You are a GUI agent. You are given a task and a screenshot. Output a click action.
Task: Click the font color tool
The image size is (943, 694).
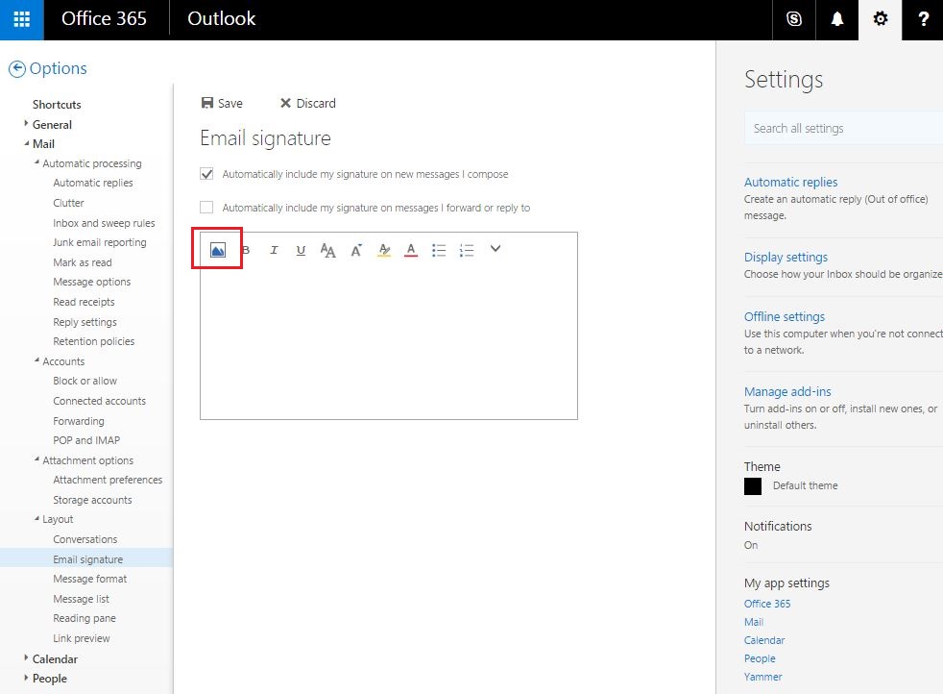point(411,250)
